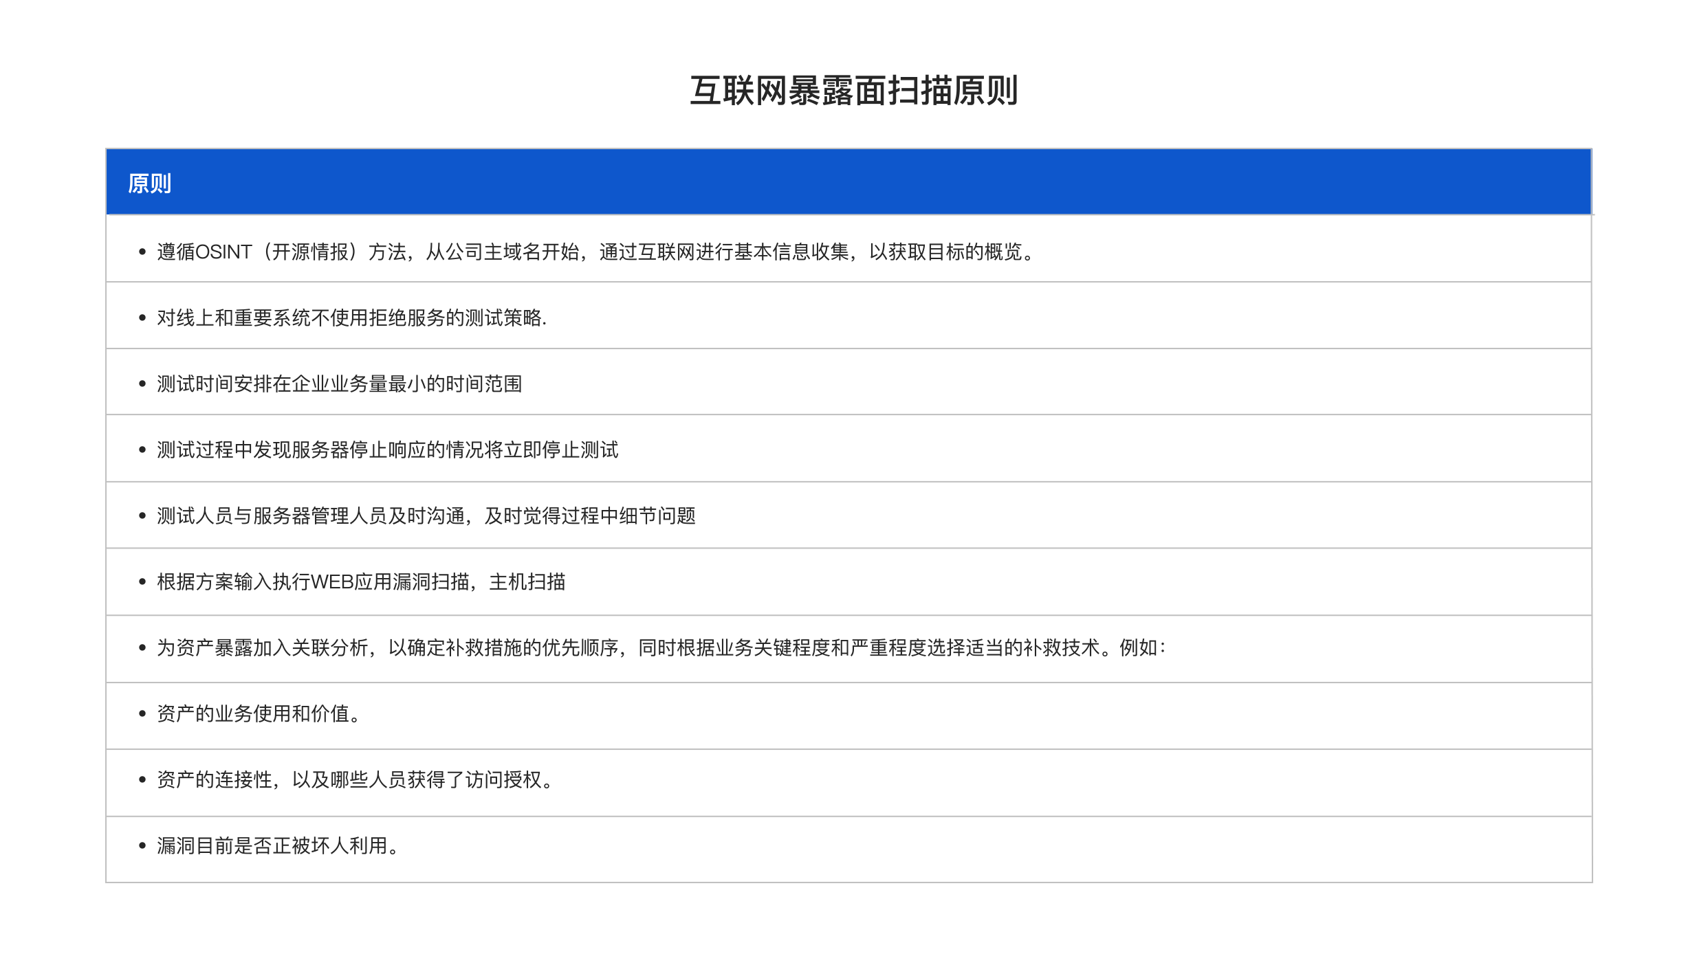Select the 资产的连接性 row
Viewport: 1708px width, 965px height.
(354, 780)
